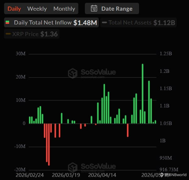Click the -10M left axis label
189x180 pixels.
coord(20,146)
